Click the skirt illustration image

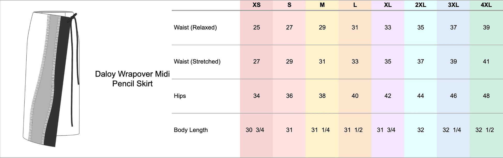(52, 79)
